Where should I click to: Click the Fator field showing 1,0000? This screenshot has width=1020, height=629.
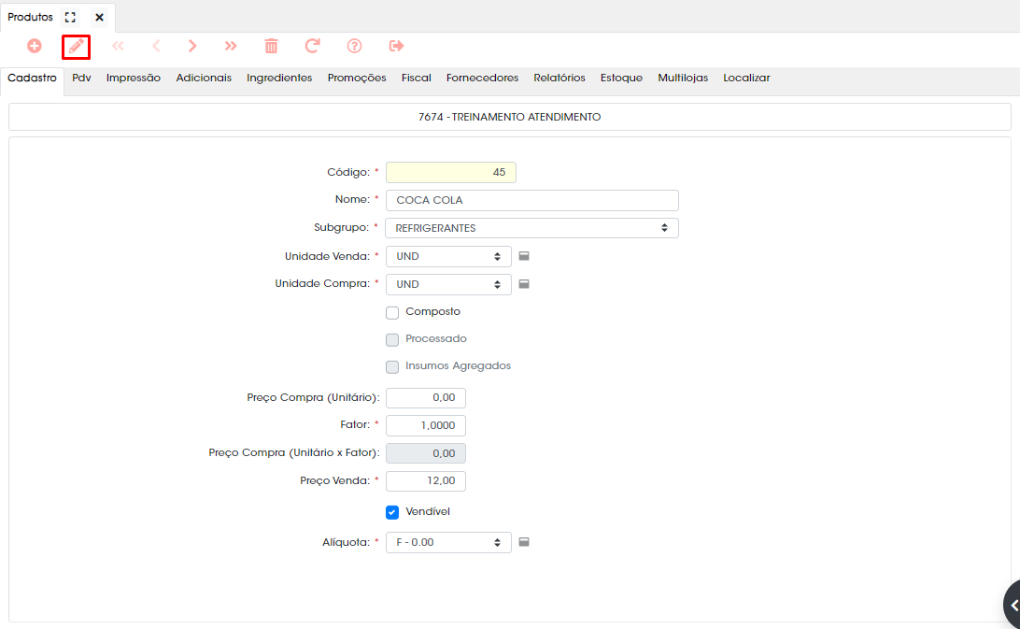pyautogui.click(x=425, y=425)
